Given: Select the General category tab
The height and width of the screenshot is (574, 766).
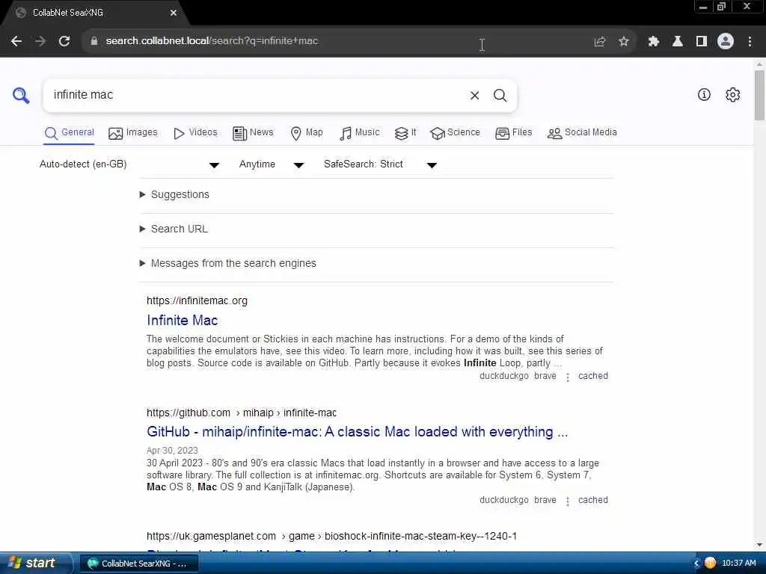Looking at the screenshot, I should tap(70, 133).
